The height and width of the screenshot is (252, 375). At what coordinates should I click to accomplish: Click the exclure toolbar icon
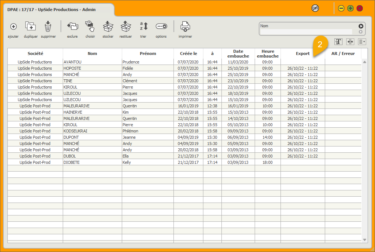pos(72,26)
